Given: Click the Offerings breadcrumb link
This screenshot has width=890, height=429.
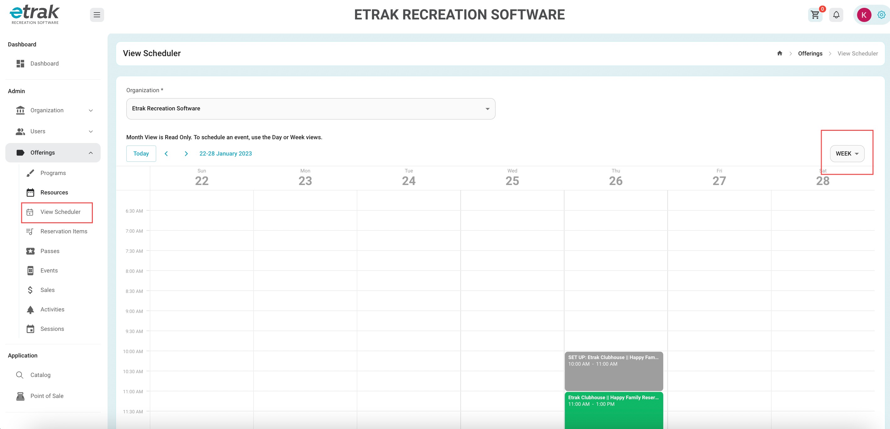Looking at the screenshot, I should click(x=810, y=54).
